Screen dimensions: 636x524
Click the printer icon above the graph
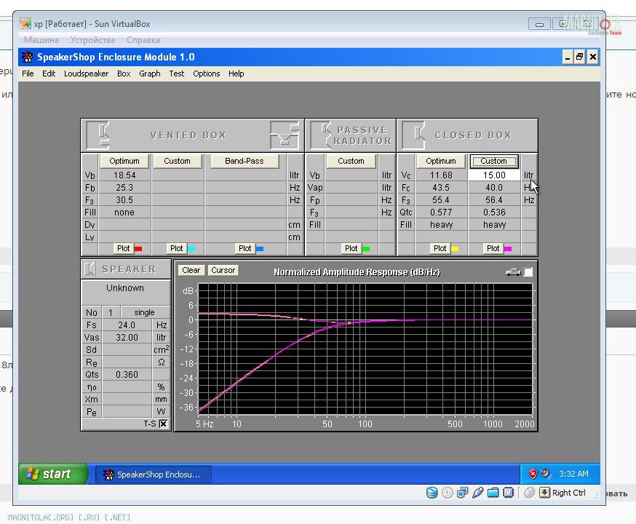point(512,271)
